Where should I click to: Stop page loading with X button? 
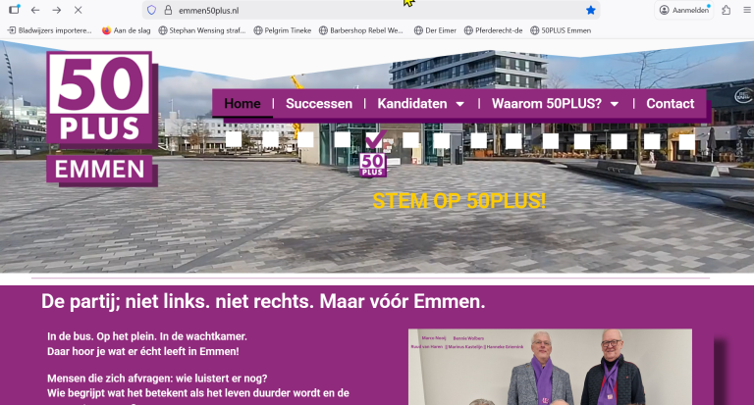78,10
